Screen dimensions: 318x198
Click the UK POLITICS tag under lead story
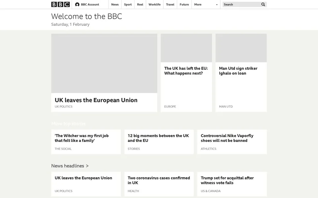click(x=64, y=107)
